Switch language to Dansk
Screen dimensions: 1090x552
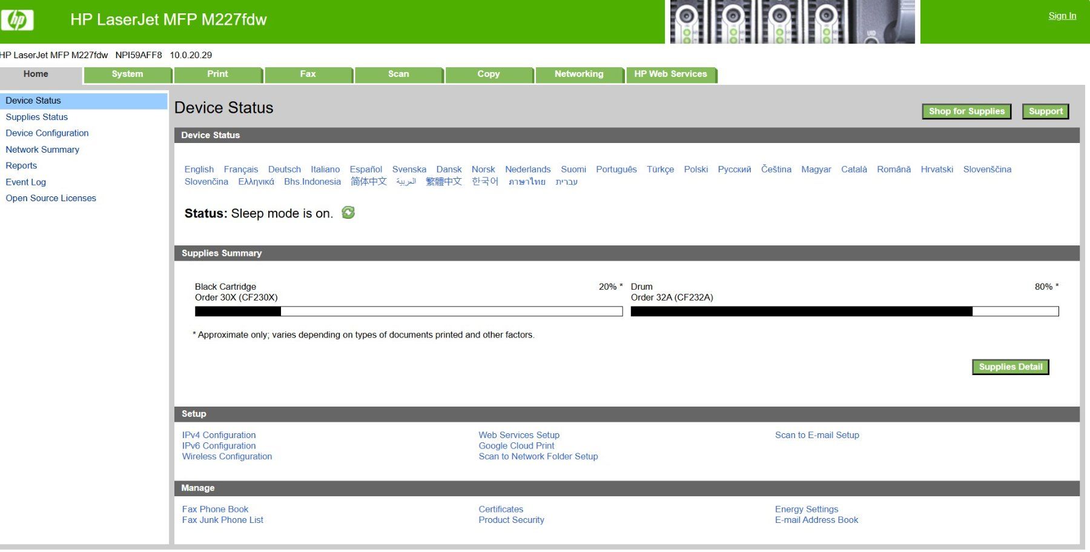(x=449, y=170)
